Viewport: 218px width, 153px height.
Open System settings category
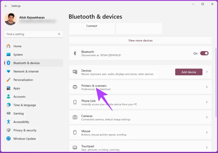pyautogui.click(x=34, y=55)
